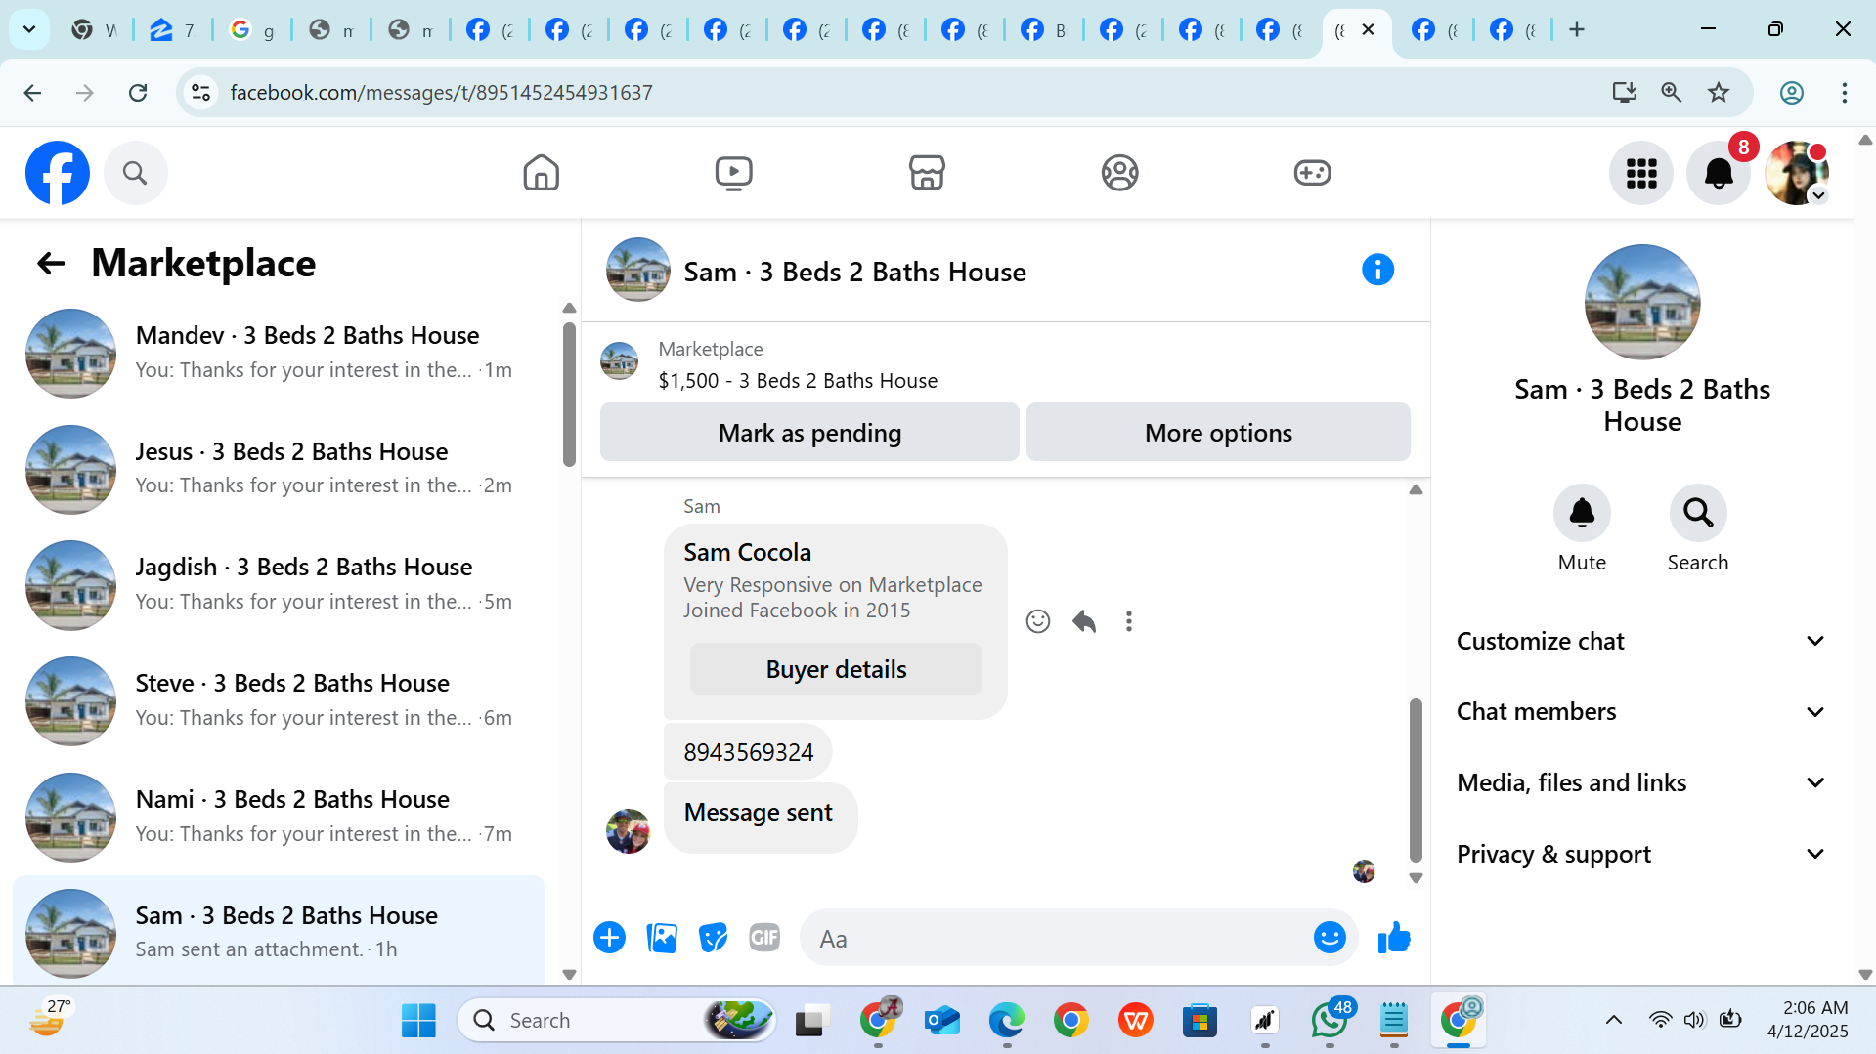The width and height of the screenshot is (1876, 1054).
Task: Click the conversation list scrollbar thumb
Action: pyautogui.click(x=569, y=394)
